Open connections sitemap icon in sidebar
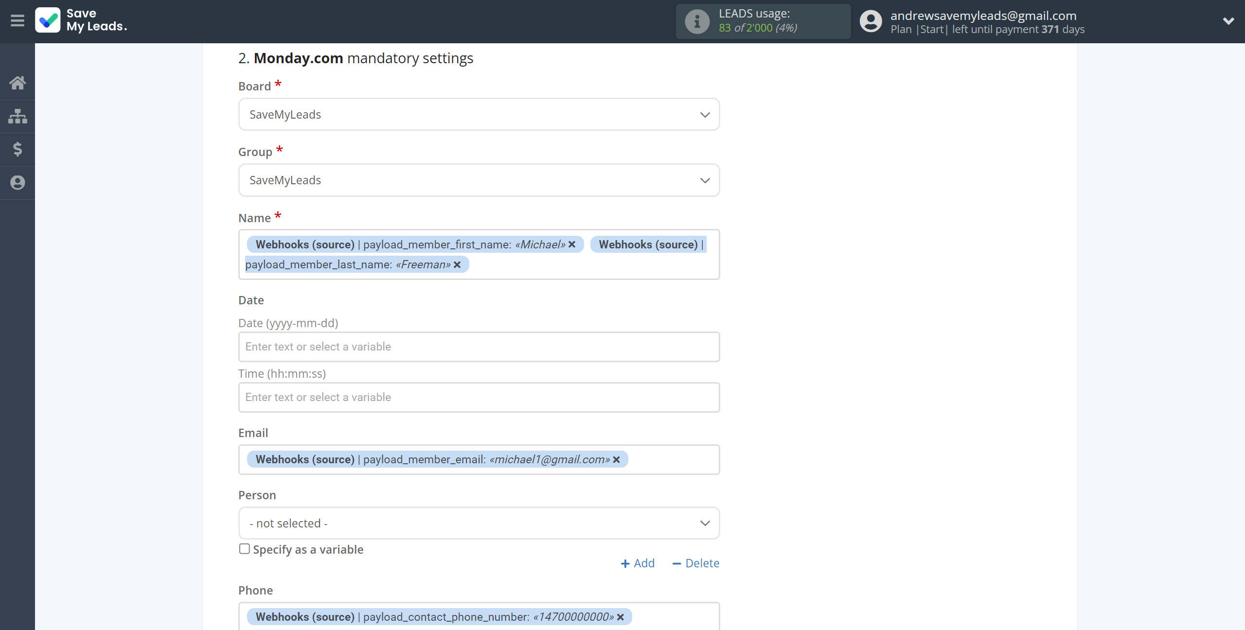Image resolution: width=1245 pixels, height=630 pixels. coord(18,116)
